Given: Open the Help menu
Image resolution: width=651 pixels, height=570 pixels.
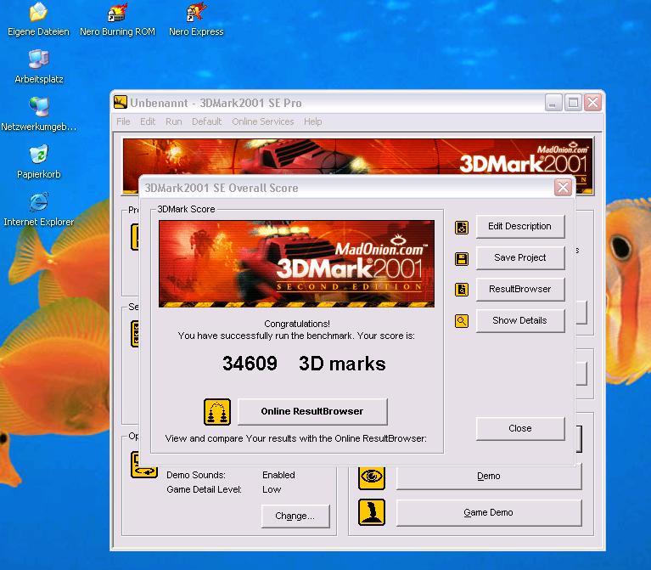Looking at the screenshot, I should 312,121.
